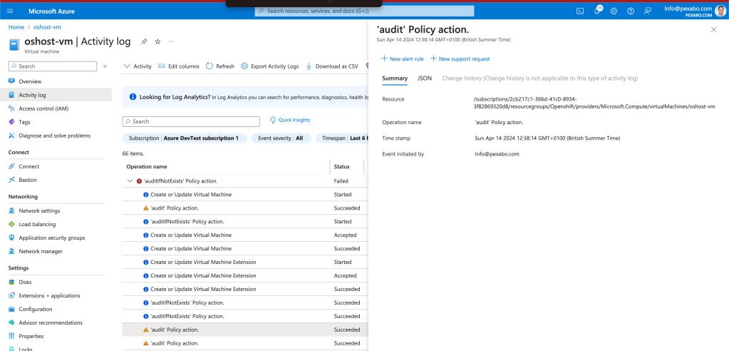
Task: Open the notifications bell
Action: click(x=597, y=11)
